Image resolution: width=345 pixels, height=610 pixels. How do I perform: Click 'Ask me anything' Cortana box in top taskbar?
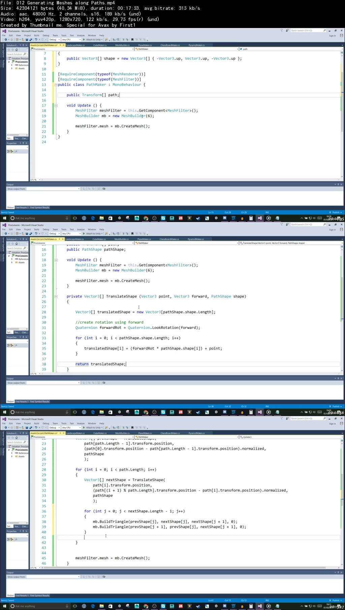[39, 218]
